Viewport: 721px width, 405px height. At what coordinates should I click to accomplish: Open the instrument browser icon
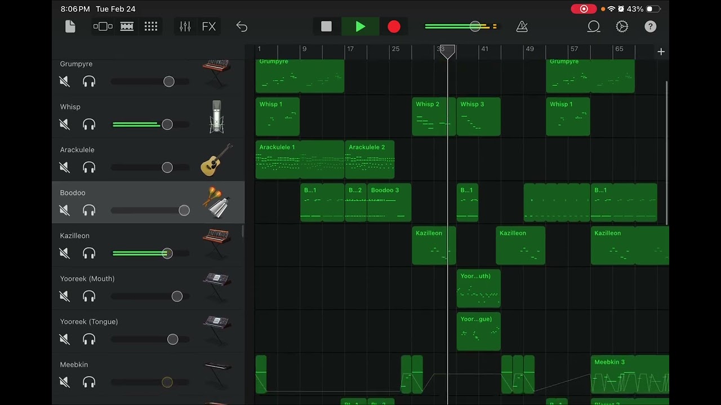click(103, 26)
